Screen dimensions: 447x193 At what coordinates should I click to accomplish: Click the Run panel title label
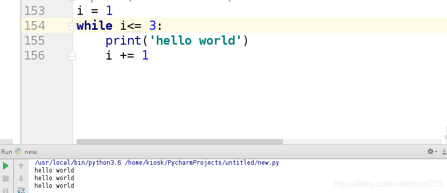(x=7, y=152)
